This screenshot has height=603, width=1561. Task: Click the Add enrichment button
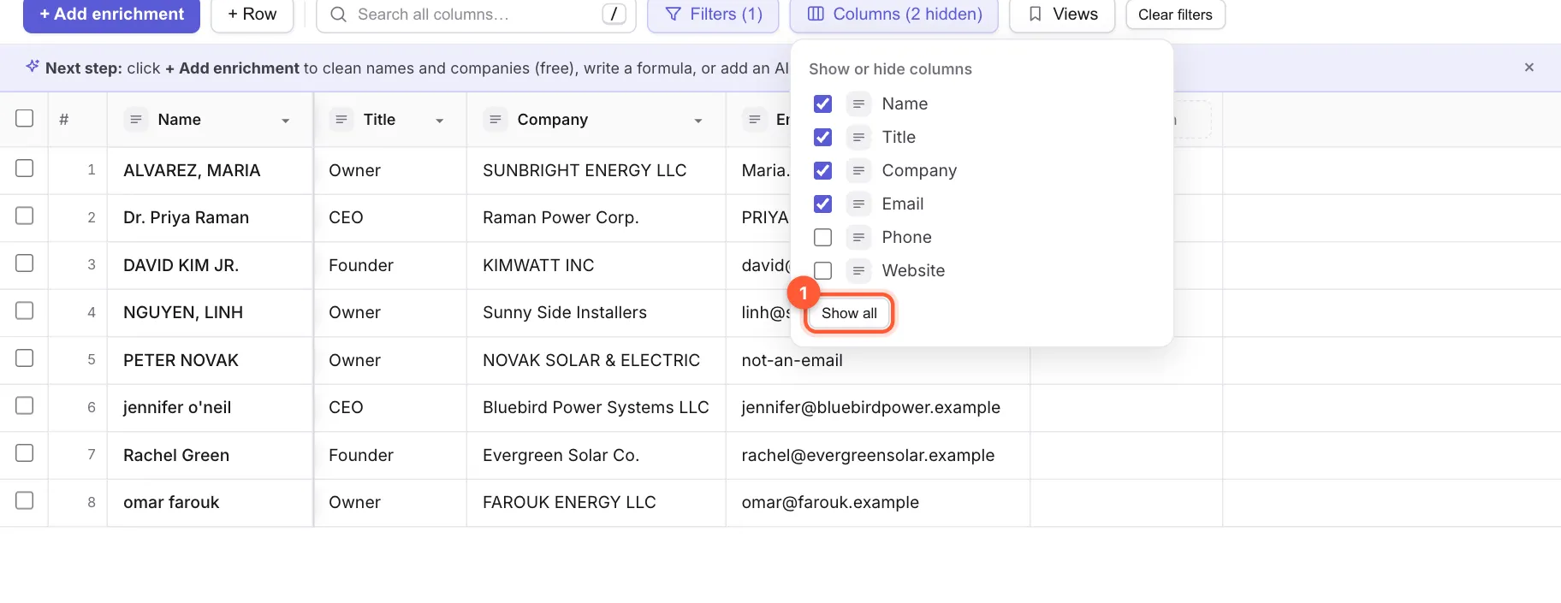pyautogui.click(x=111, y=15)
